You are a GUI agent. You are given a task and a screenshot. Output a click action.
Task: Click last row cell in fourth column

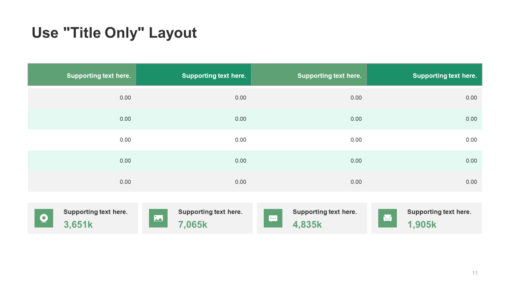coord(471,182)
